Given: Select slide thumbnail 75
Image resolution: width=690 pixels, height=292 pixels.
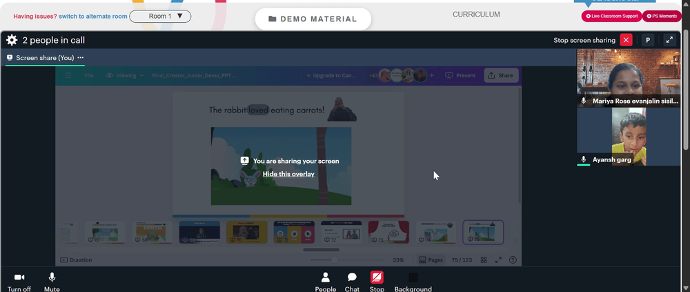Looking at the screenshot, I should (x=483, y=232).
